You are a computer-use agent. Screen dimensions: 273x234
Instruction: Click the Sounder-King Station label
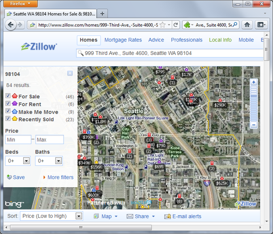113,167
